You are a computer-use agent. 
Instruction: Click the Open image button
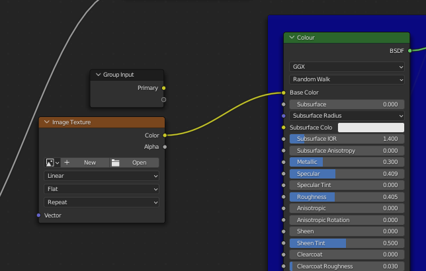pyautogui.click(x=134, y=163)
